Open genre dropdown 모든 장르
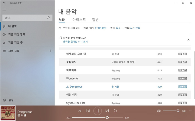 [135, 28]
